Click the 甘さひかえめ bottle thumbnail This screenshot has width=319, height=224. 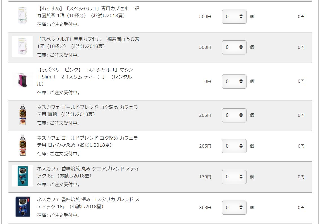[23, 145]
